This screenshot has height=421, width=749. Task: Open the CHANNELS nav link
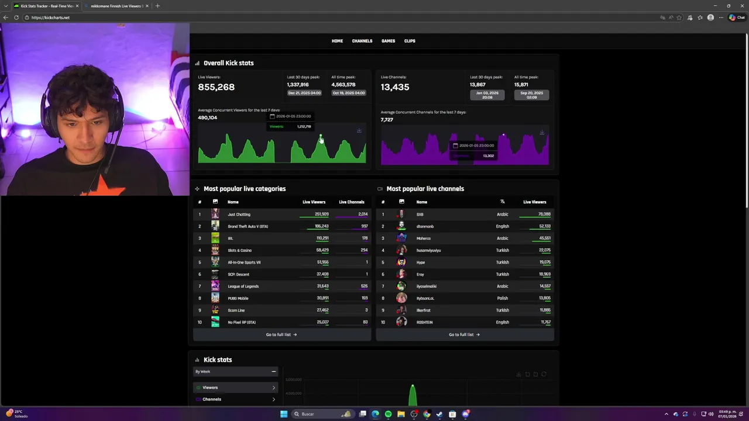point(362,41)
